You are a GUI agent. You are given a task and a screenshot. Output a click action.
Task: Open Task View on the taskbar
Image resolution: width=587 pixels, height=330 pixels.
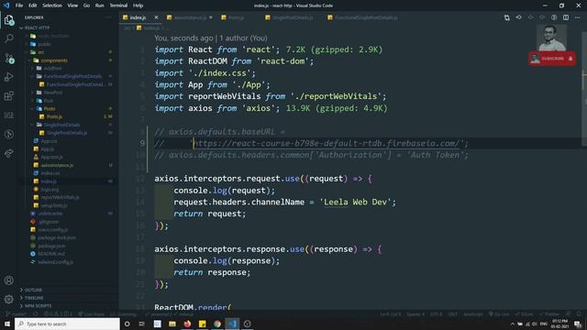(141, 324)
